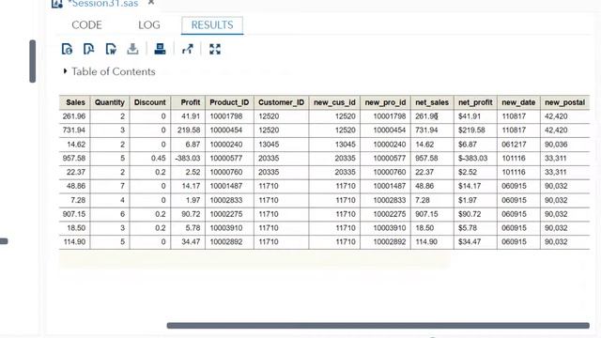The image size is (601, 338).
Task: Click the Discount column header
Action: click(150, 102)
